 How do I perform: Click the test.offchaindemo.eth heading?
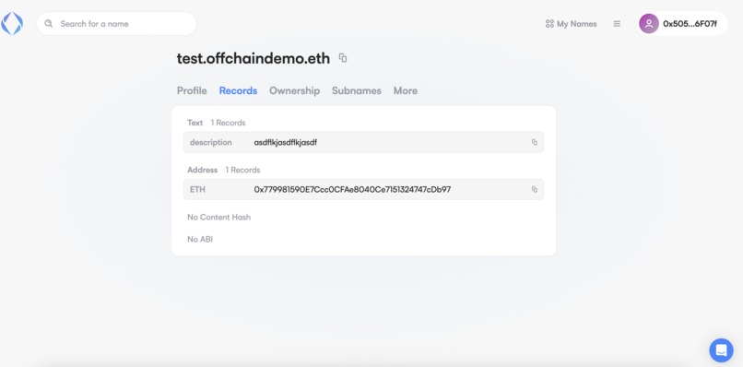(x=253, y=58)
